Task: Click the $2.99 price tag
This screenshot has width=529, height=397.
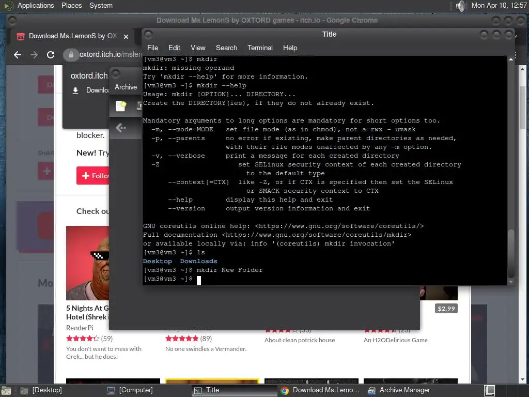Action: click(x=446, y=309)
